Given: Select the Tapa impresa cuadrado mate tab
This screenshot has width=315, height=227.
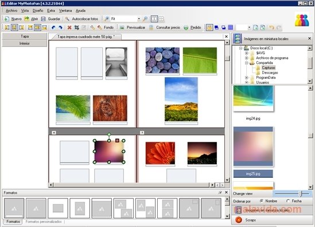Looking at the screenshot, I should pyautogui.click(x=86, y=37).
